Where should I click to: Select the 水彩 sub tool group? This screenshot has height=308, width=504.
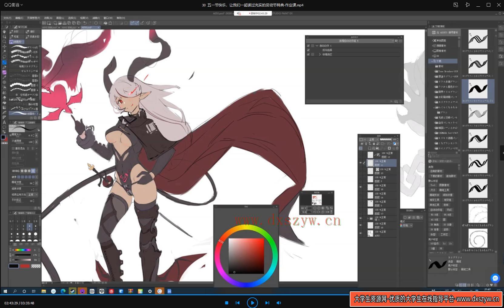tap(16, 32)
